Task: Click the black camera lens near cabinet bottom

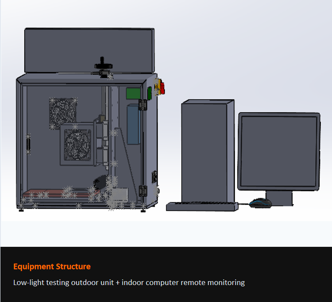Action: [102, 181]
